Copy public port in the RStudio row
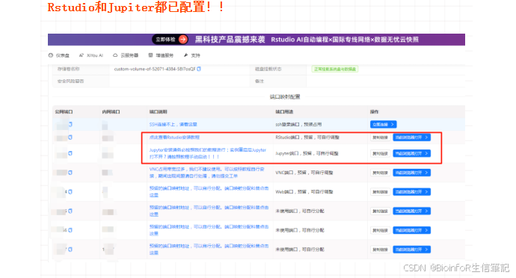 [x=70, y=138]
